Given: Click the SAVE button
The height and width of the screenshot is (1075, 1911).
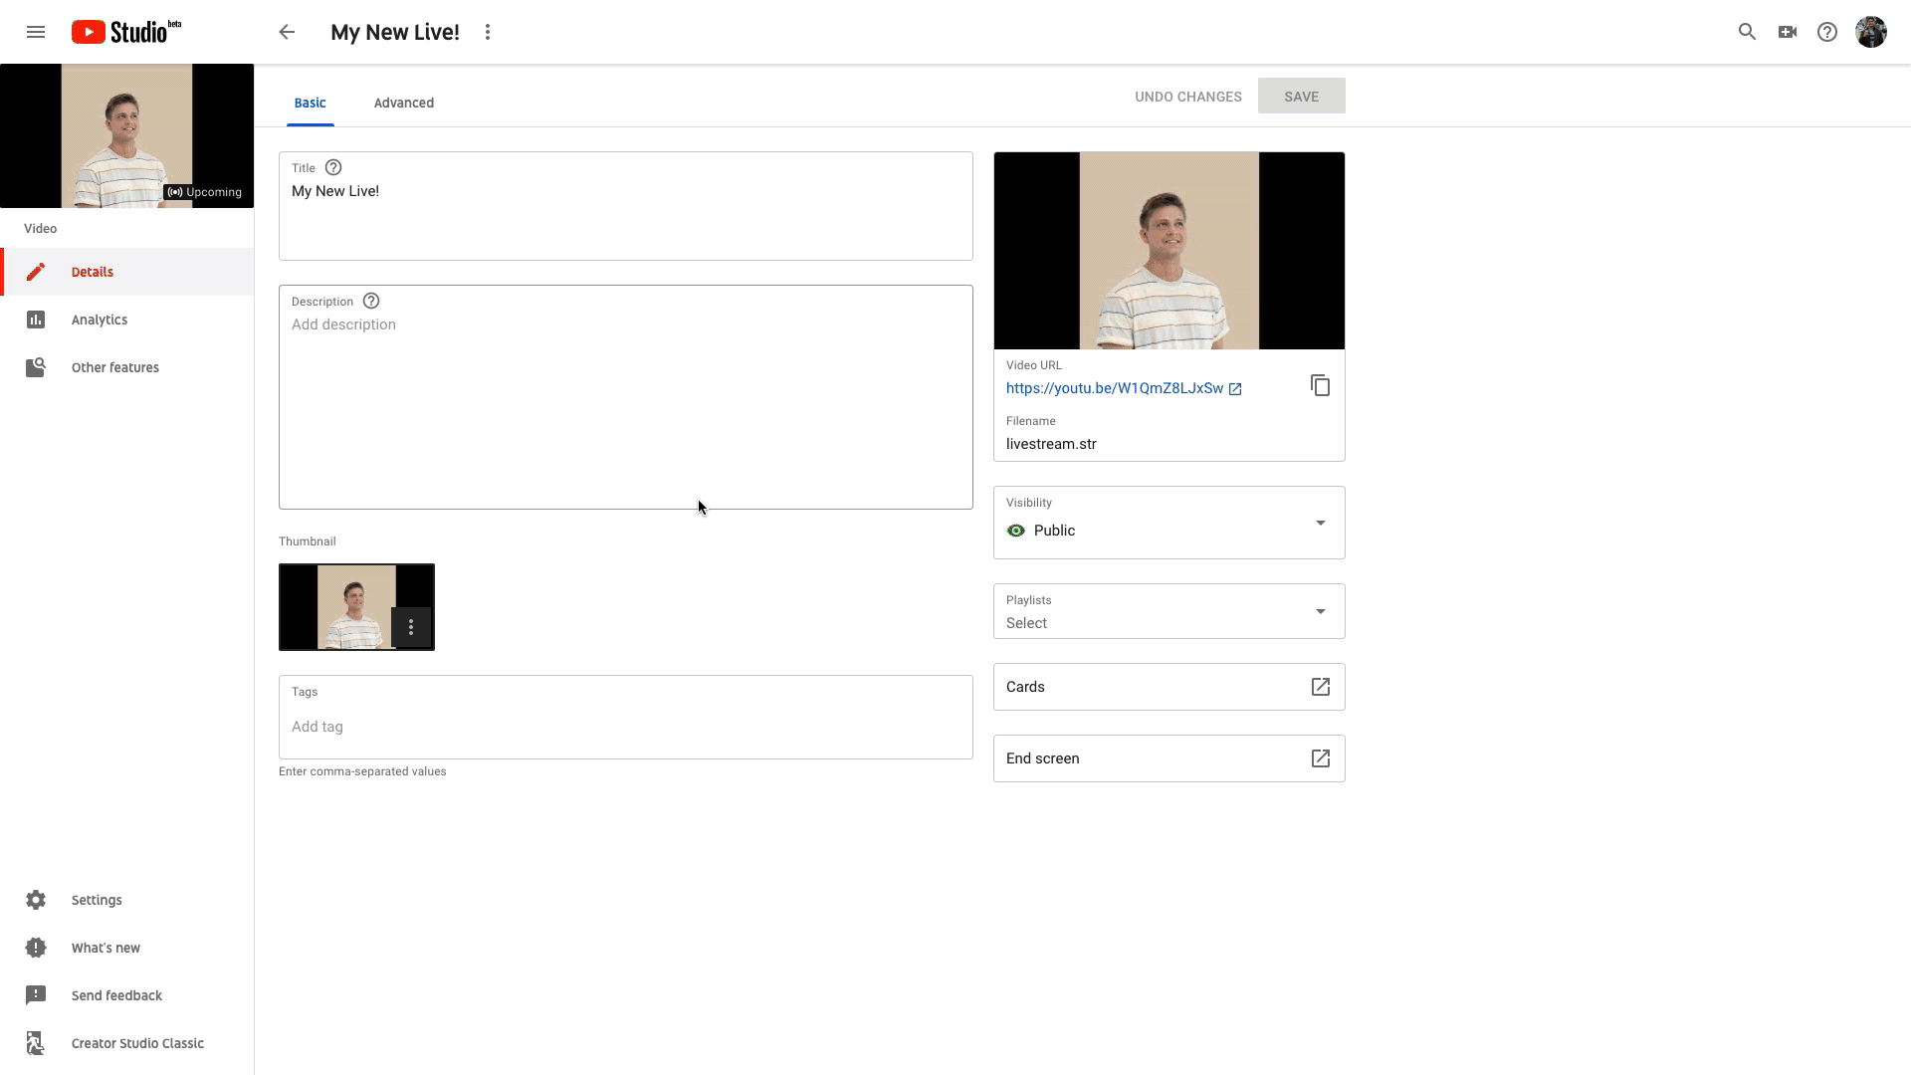Looking at the screenshot, I should [x=1301, y=97].
